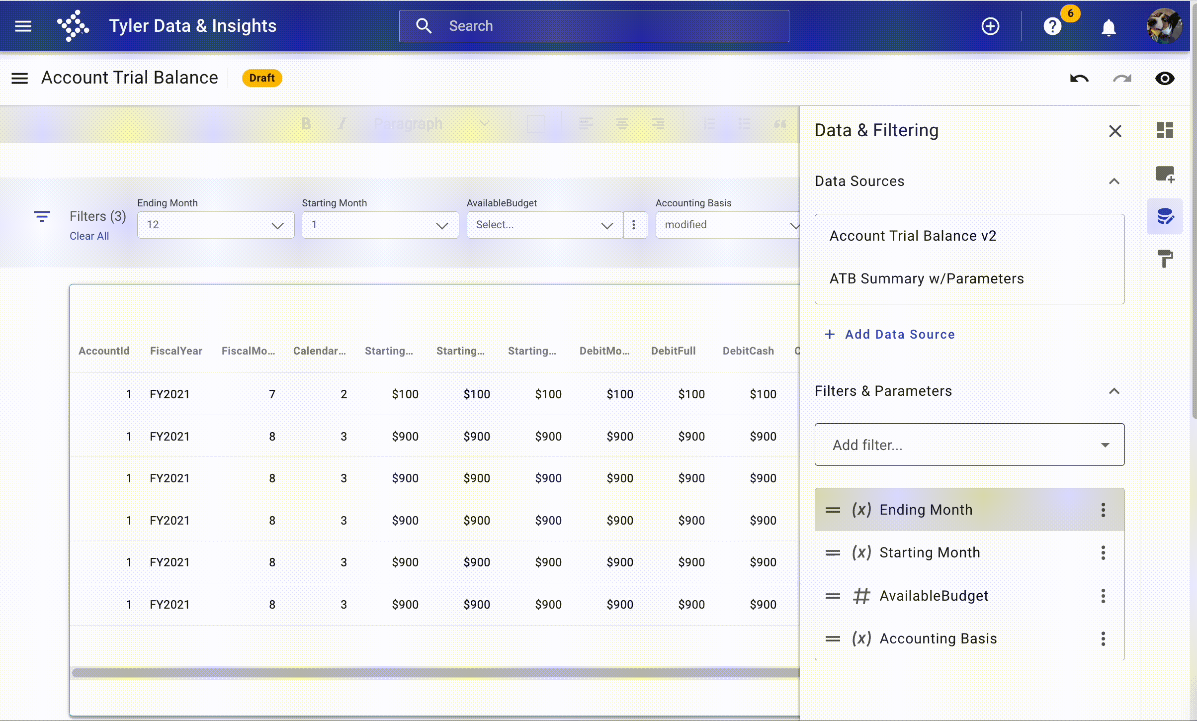Screen dimensions: 1197x721
Task: Click the filter lines icon beside Filters (3)
Action: click(42, 216)
